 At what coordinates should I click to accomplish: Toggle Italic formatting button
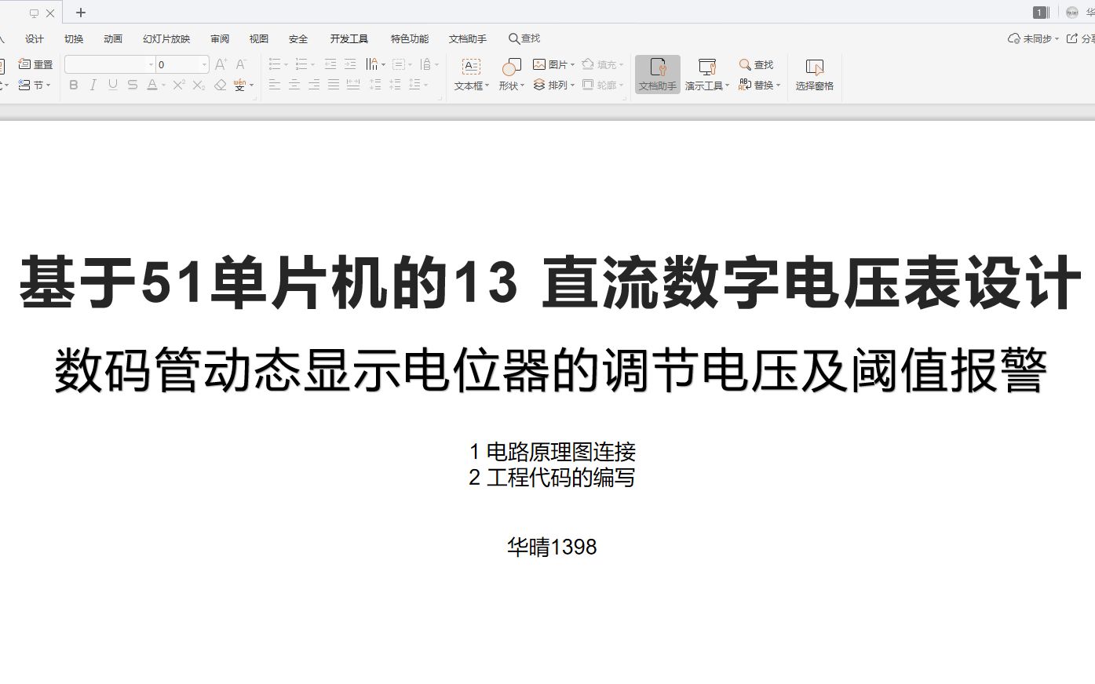pos(93,85)
